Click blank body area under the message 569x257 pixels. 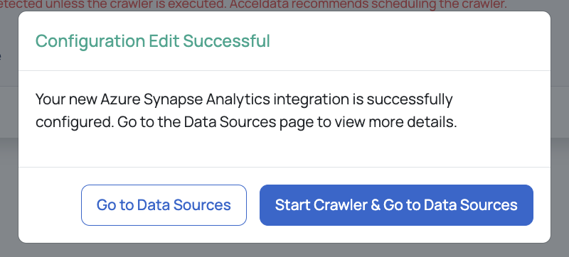(x=284, y=149)
